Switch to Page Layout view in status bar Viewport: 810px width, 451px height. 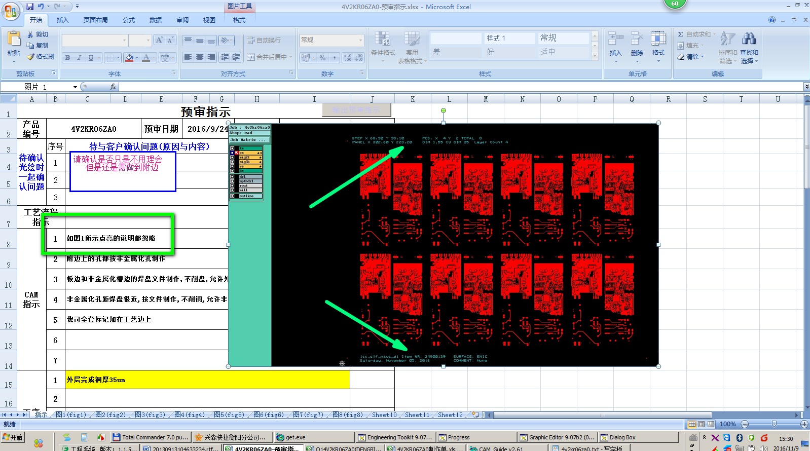click(x=701, y=424)
